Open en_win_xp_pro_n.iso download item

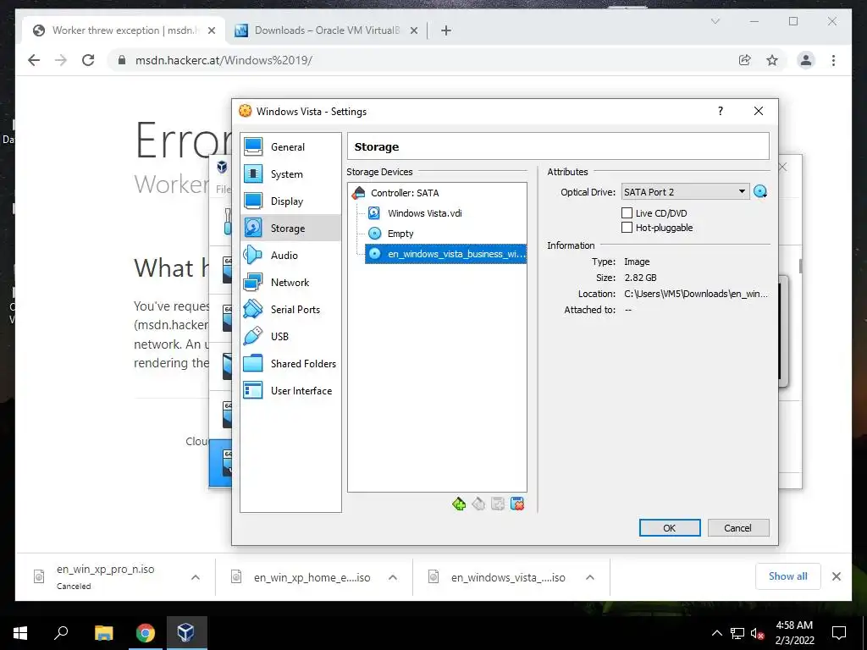(x=105, y=577)
